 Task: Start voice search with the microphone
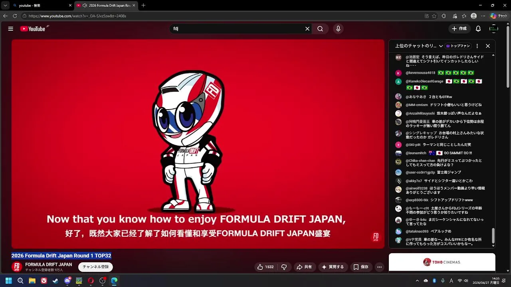(338, 29)
